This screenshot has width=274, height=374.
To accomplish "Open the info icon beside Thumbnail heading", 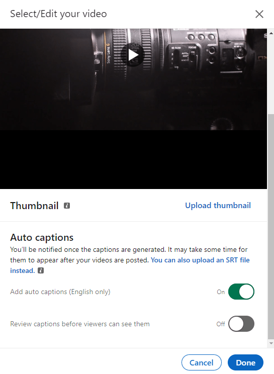I will click(x=67, y=206).
